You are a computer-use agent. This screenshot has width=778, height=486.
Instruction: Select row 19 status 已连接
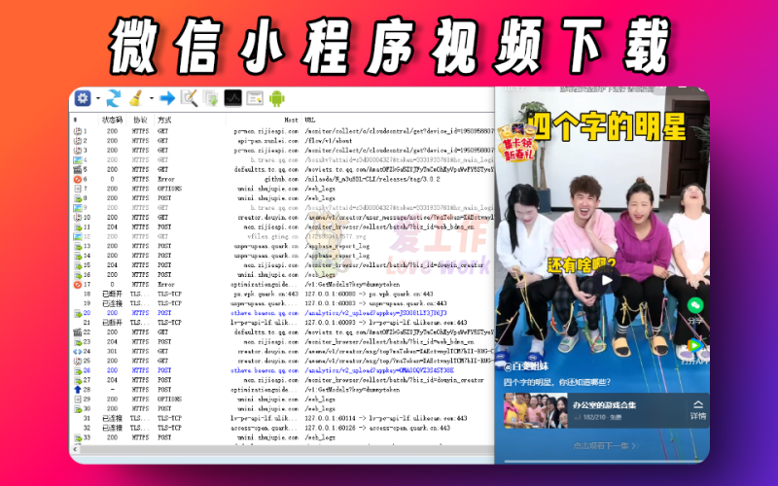[x=112, y=303]
